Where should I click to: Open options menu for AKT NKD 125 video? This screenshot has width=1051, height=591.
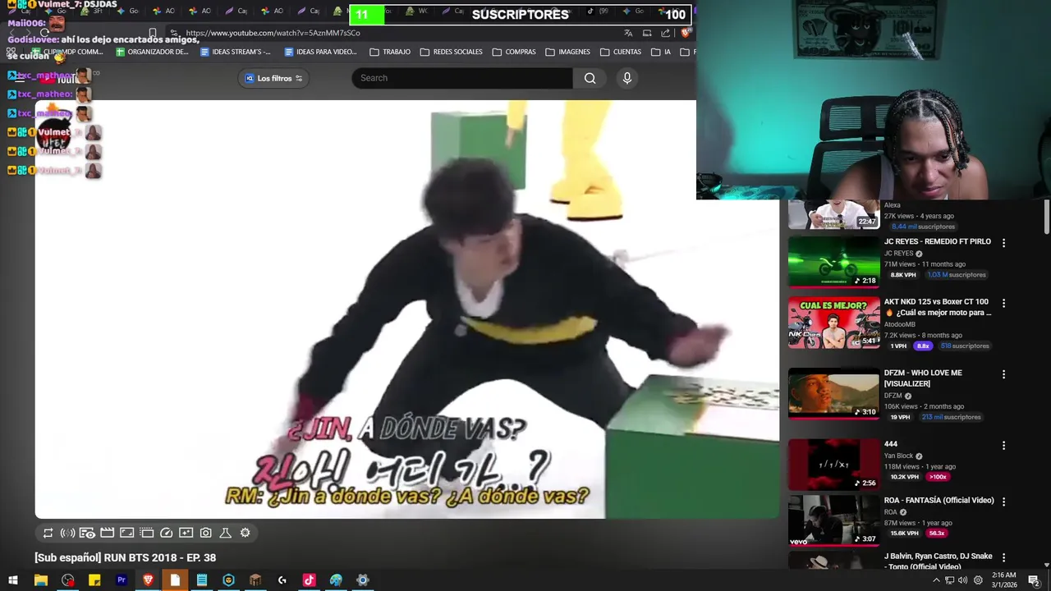1003,303
